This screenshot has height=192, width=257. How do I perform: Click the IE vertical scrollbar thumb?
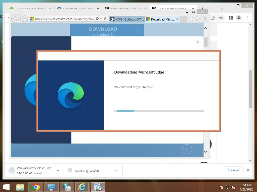[206, 42]
